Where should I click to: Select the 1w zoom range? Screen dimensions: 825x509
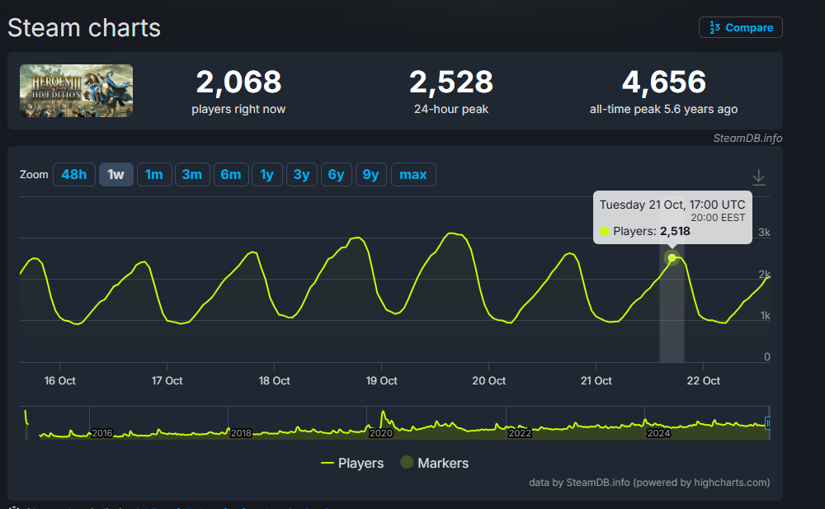115,174
